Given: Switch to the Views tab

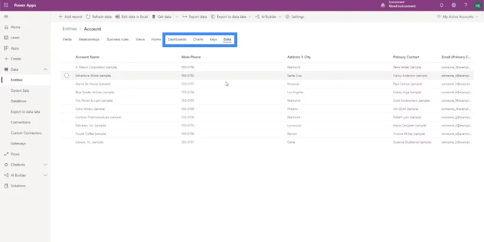Looking at the screenshot, I should [x=140, y=39].
